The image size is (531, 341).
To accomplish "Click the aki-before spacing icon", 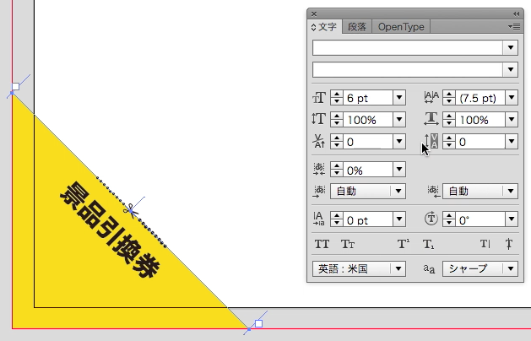I will pyautogui.click(x=319, y=192).
